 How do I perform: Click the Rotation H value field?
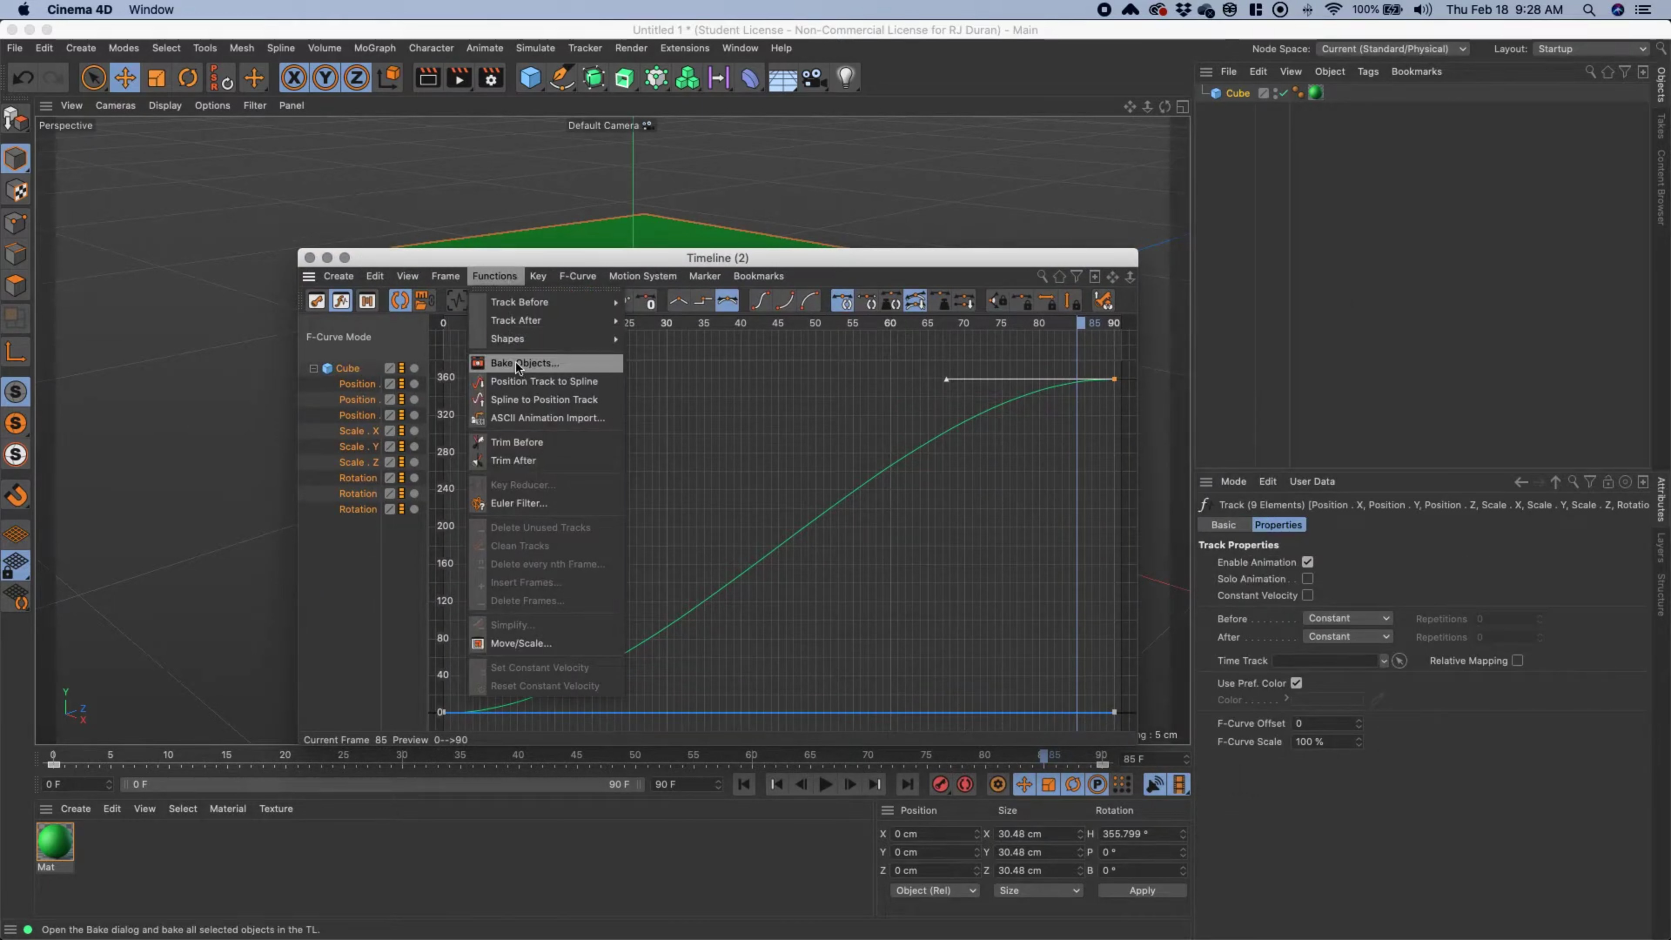(x=1143, y=834)
